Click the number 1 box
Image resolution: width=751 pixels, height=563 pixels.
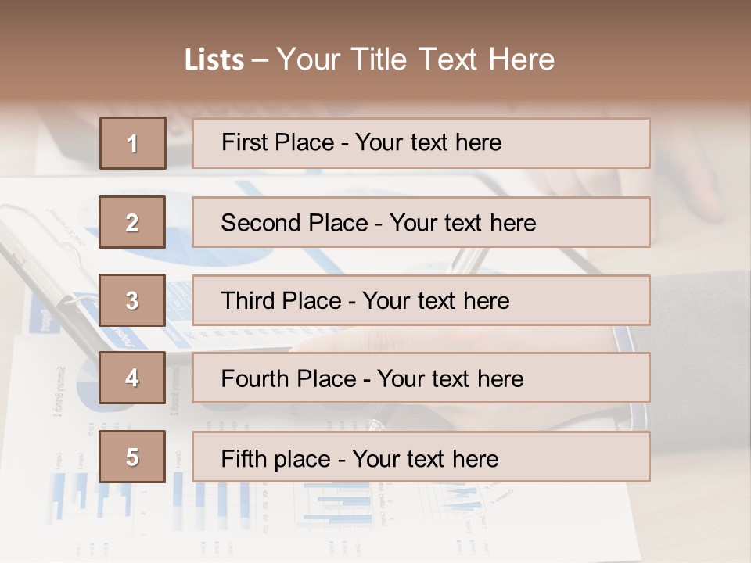pos(133,143)
